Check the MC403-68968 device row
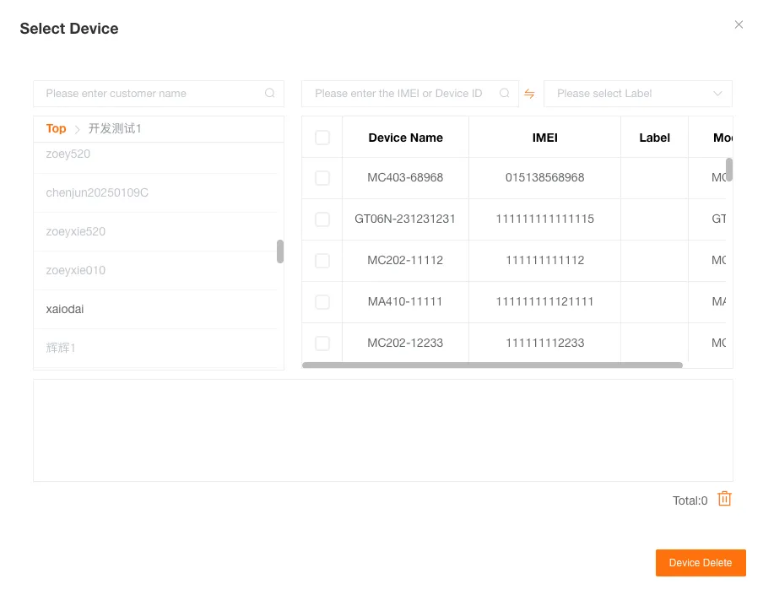 click(322, 178)
